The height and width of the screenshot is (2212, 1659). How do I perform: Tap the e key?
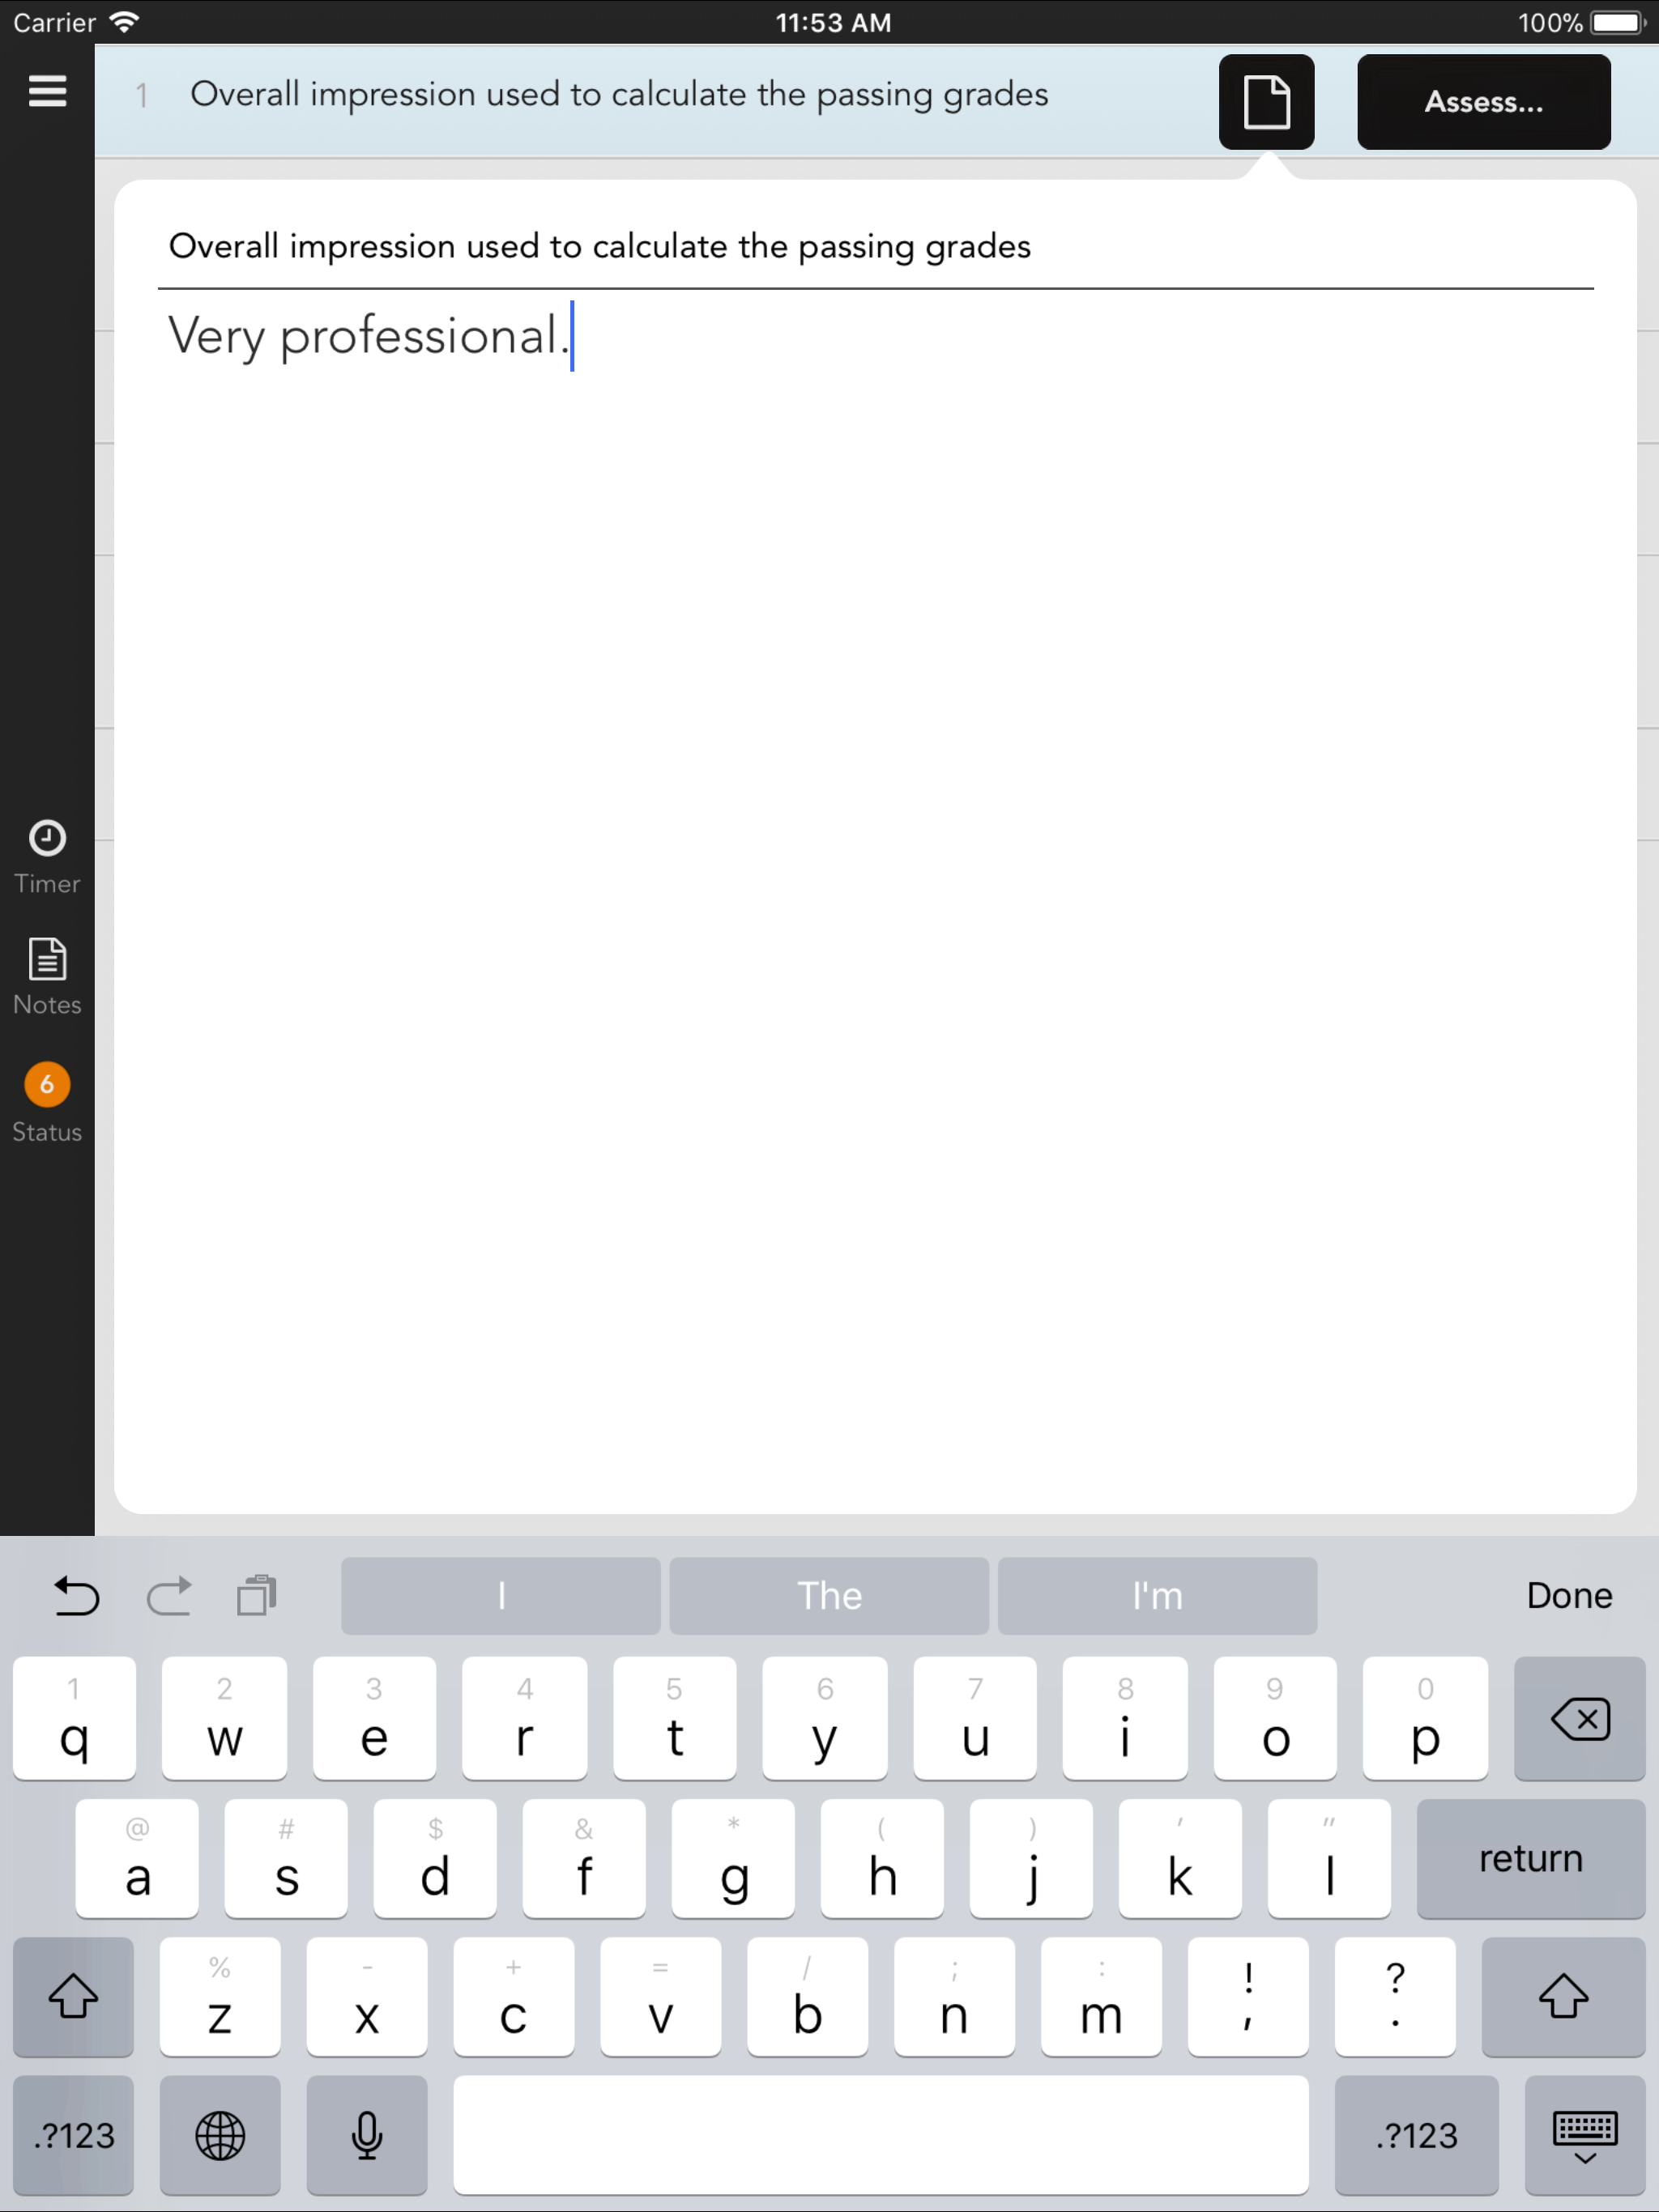pos(374,1718)
